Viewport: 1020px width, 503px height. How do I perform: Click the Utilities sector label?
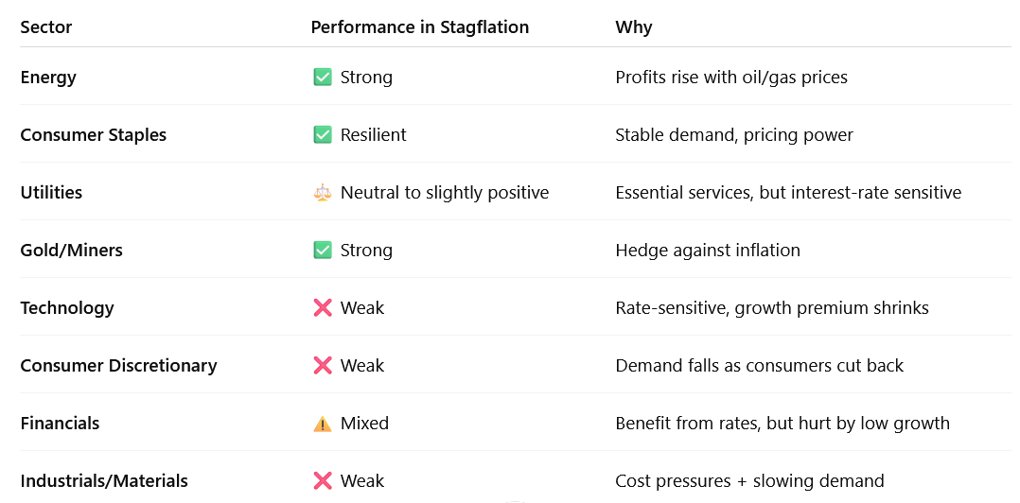(51, 192)
